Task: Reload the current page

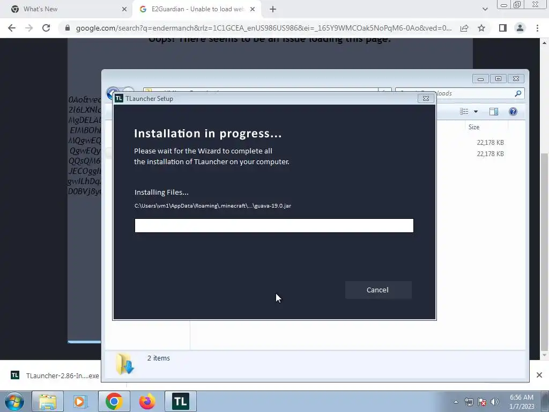Action: point(46,28)
